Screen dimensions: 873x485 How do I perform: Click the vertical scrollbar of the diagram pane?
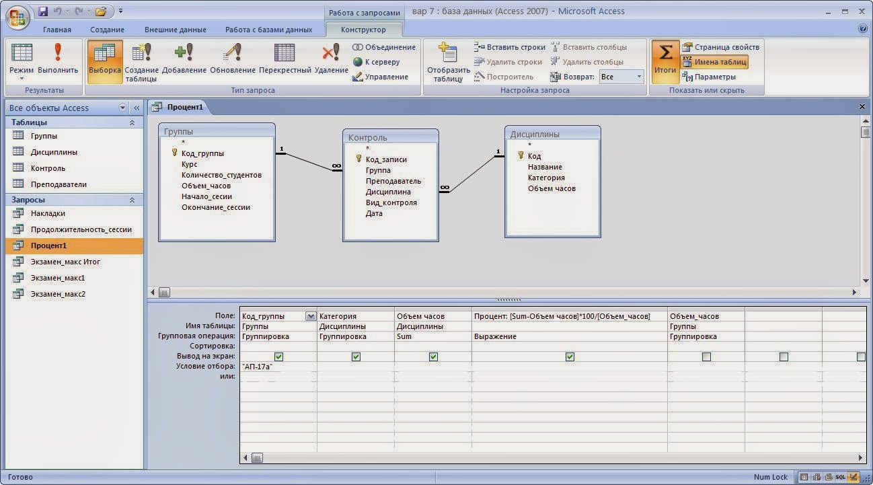866,202
